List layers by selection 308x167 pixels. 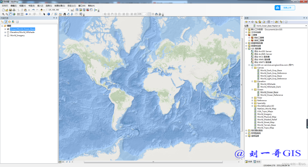[13, 22]
